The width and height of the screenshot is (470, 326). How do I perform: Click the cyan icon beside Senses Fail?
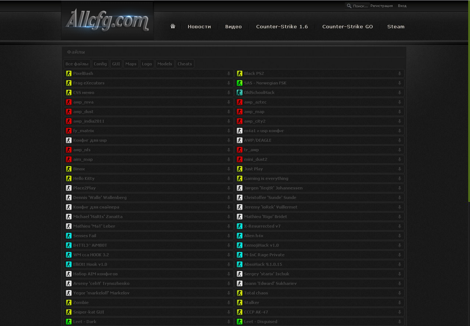pos(69,236)
